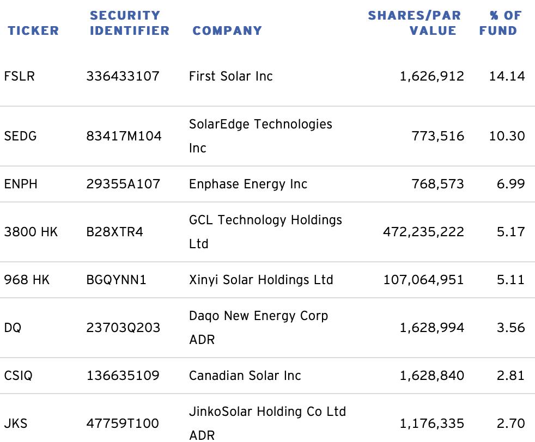Screen dimensions: 535x442
Task: Select the SEDG ticker cell
Action: click(x=20, y=136)
